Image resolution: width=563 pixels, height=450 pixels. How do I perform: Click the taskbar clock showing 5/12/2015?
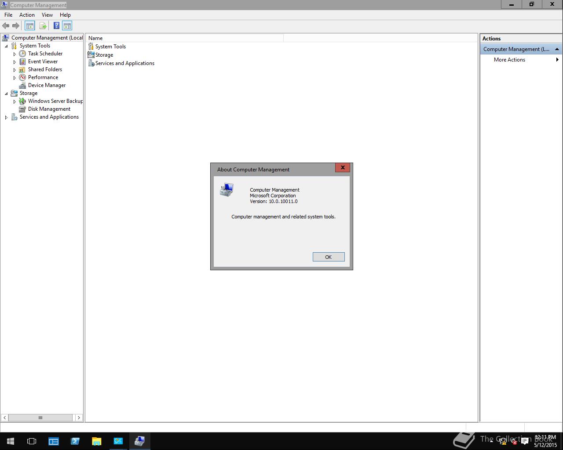tap(545, 441)
